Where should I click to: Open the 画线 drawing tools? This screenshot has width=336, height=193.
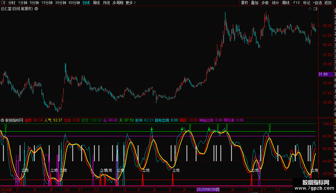pyautogui.click(x=286, y=3)
